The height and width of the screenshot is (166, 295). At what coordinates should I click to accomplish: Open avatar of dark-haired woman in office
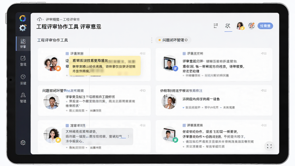(x=169, y=101)
